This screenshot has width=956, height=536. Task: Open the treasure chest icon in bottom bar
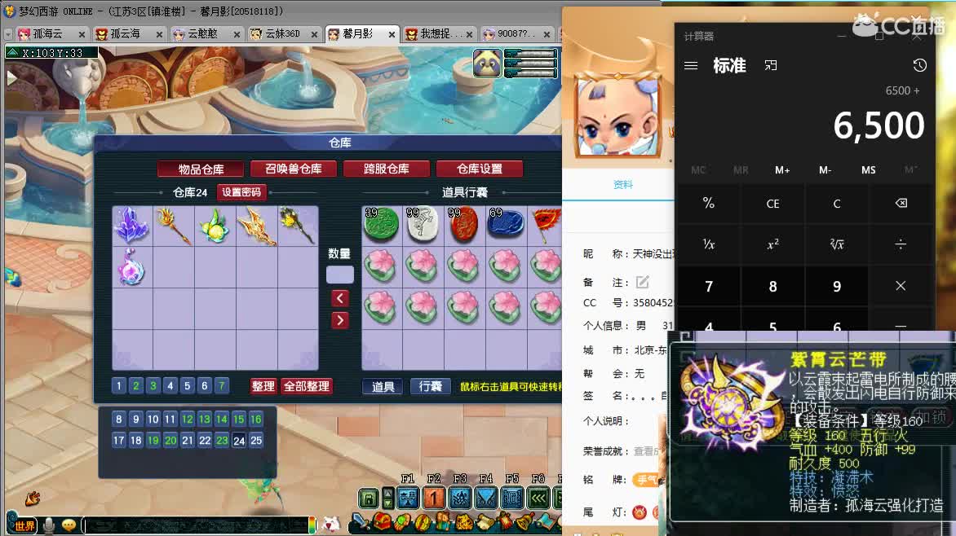[x=383, y=521]
